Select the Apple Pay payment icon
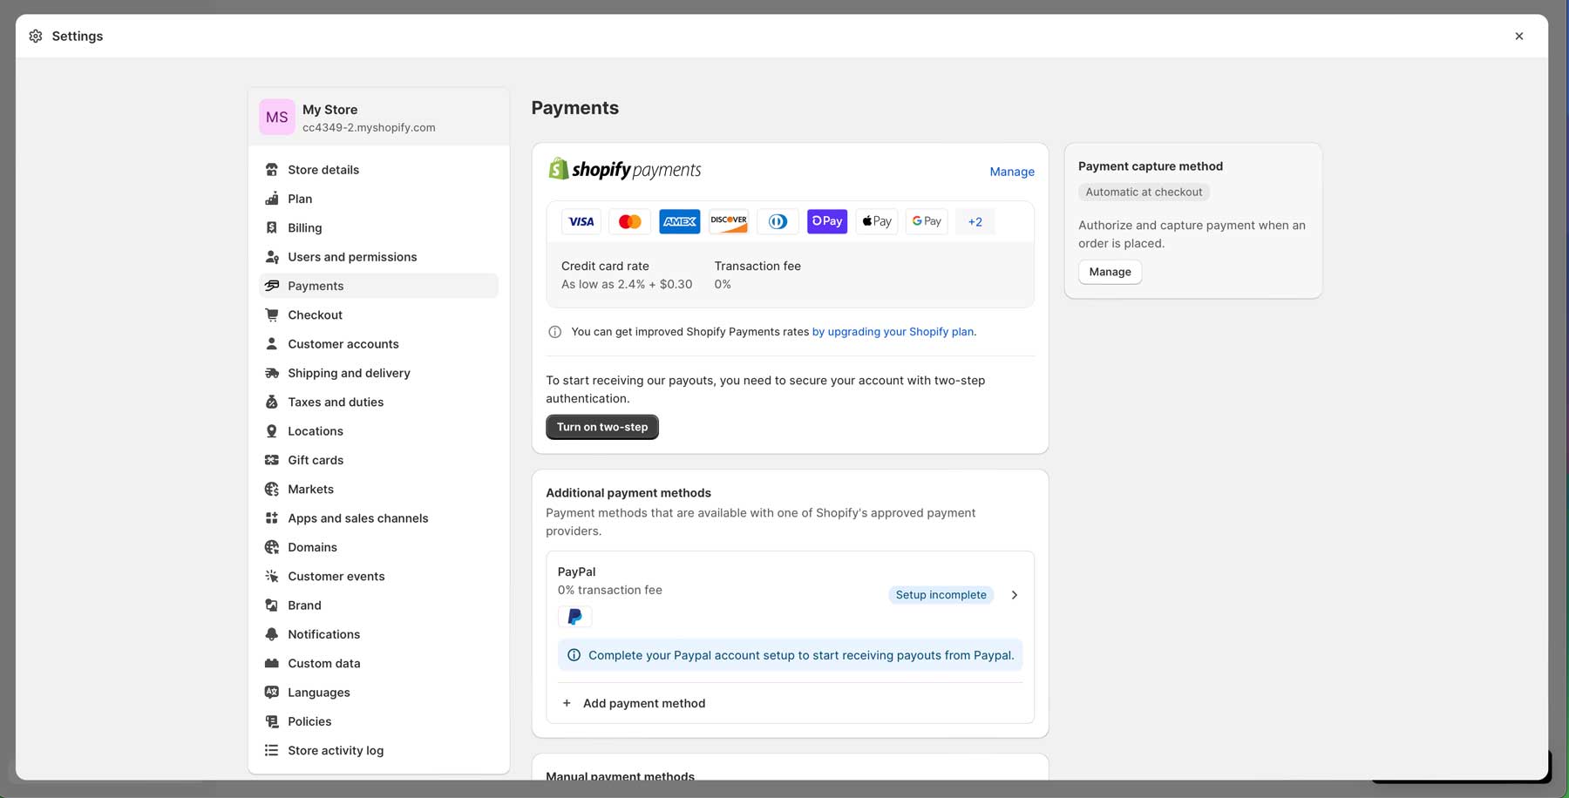Image resolution: width=1569 pixels, height=798 pixels. pyautogui.click(x=876, y=221)
